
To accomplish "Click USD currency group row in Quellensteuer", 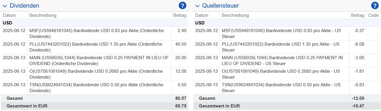I will (287, 23).
